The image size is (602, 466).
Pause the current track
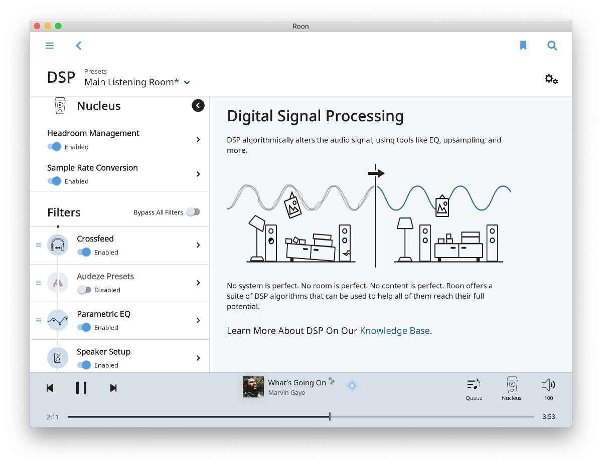pyautogui.click(x=81, y=388)
